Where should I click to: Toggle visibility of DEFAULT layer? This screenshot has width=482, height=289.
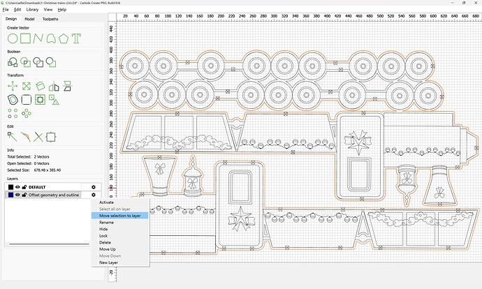(17, 187)
